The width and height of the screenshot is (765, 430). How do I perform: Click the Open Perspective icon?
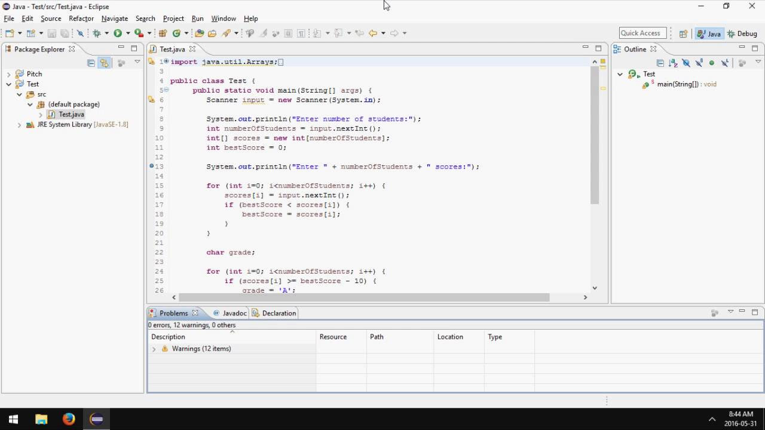tap(683, 34)
